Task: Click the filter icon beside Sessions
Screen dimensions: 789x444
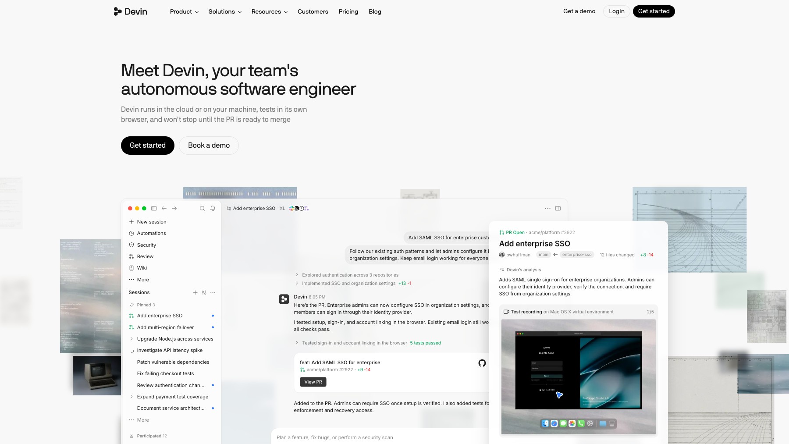Action: pos(204,292)
